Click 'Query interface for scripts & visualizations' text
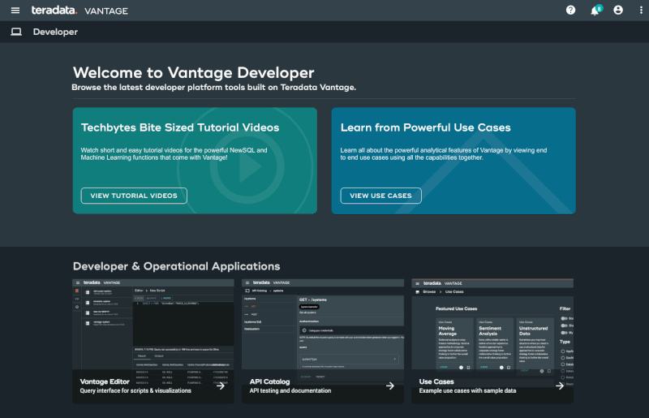 [135, 390]
